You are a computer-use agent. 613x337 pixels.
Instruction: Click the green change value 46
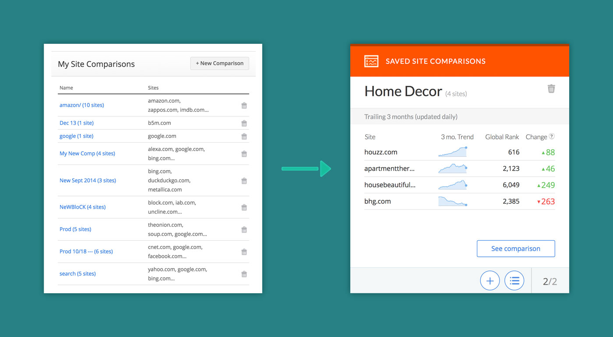550,168
